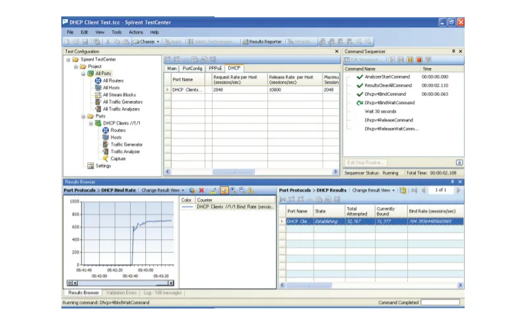The image size is (528, 319).
Task: Switch to the Validation Errors tab
Action: 121,293
